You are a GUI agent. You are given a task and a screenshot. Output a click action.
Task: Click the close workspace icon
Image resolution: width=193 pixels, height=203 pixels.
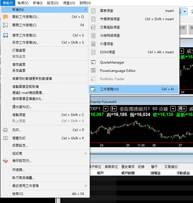point(5,25)
